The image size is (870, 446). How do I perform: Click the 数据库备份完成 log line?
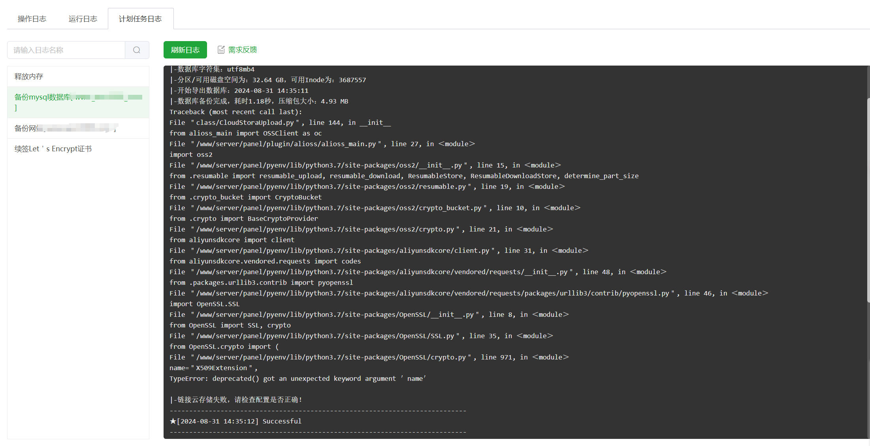point(259,101)
